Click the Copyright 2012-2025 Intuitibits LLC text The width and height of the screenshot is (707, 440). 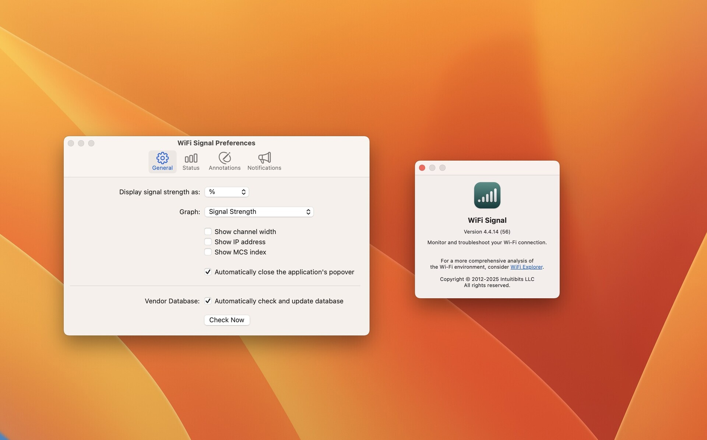pos(487,279)
